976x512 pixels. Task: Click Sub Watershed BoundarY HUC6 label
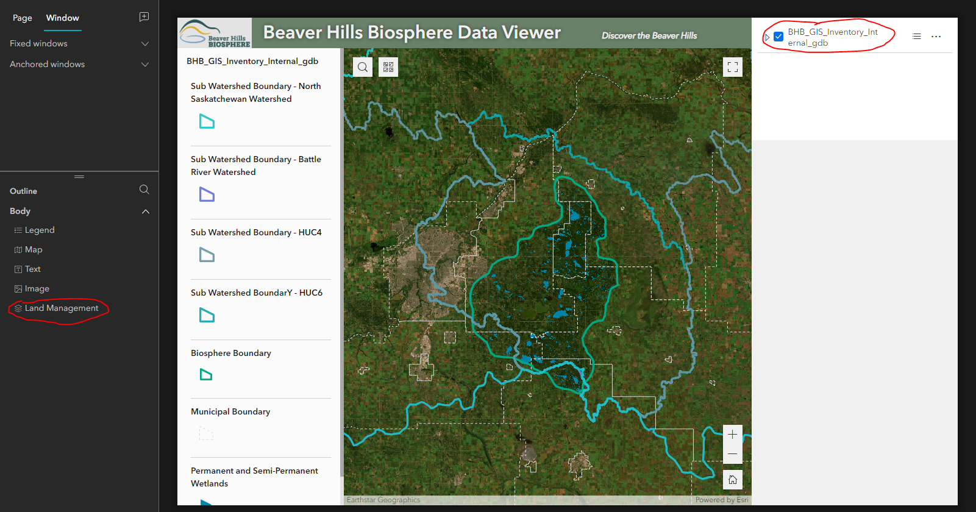coord(257,293)
